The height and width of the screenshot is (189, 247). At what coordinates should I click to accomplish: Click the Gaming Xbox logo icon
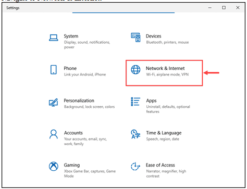coord(54,166)
